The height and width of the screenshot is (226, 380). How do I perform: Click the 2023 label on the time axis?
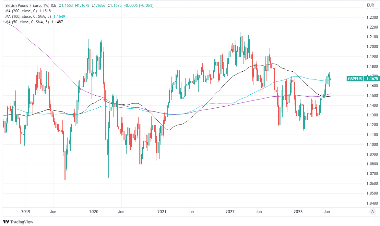point(298,212)
